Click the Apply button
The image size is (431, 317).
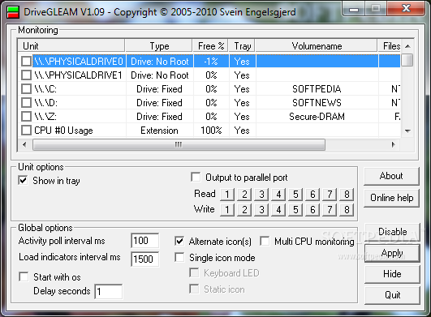(x=392, y=253)
